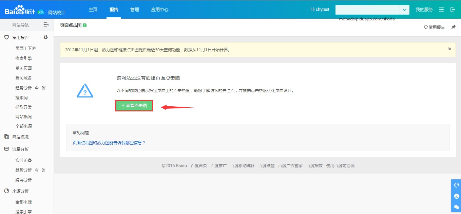
Task: Open the list menu icon beside 我的服务
Action: click(441, 10)
